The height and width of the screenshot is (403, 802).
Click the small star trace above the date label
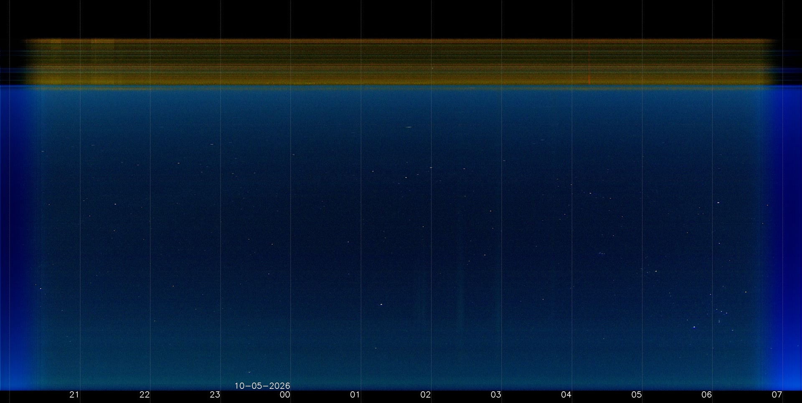(x=249, y=372)
